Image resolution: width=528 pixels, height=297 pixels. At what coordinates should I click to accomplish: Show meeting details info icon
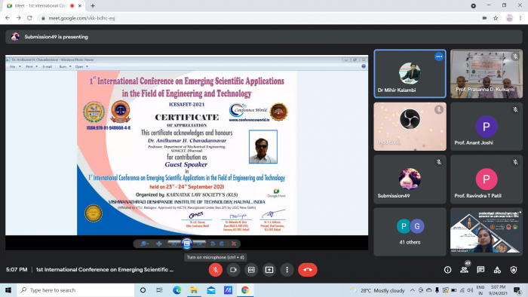click(x=447, y=270)
